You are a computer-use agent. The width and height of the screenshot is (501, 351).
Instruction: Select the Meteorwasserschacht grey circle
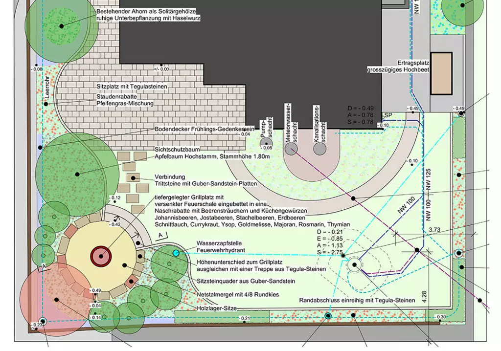[x=291, y=149]
